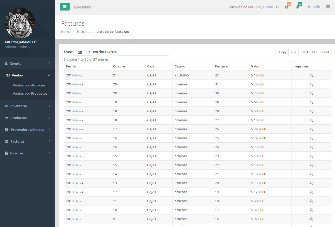This screenshot has width=335, height=227.
Task: Click magnifier icon for factura 29
Action: (311, 102)
